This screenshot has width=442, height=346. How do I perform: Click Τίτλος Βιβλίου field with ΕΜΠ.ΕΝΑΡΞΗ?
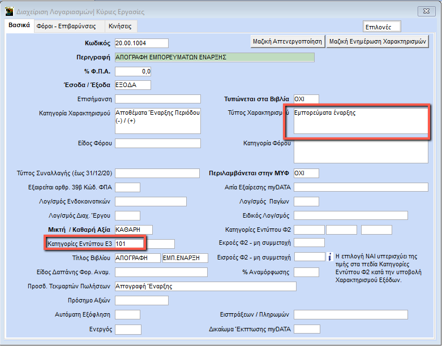pos(185,258)
